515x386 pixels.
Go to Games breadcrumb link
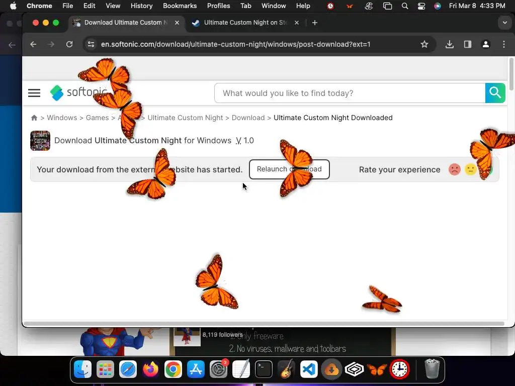pyautogui.click(x=97, y=118)
